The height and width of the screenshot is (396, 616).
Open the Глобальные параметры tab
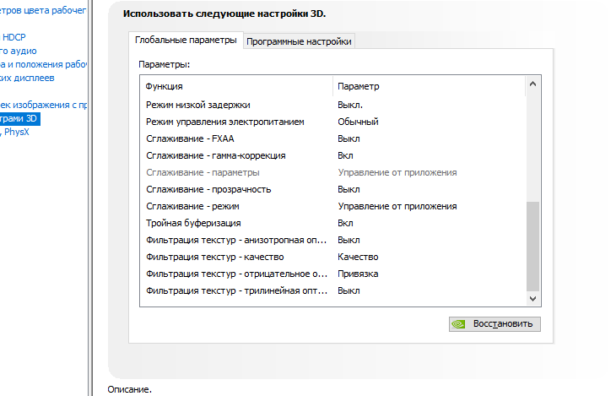coord(186,41)
